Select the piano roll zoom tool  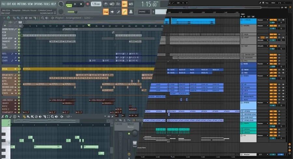coord(52,117)
